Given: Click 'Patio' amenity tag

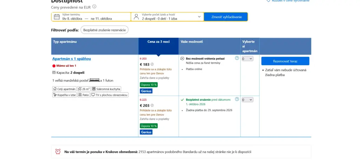Looking at the screenshot, I should (x=84, y=95).
